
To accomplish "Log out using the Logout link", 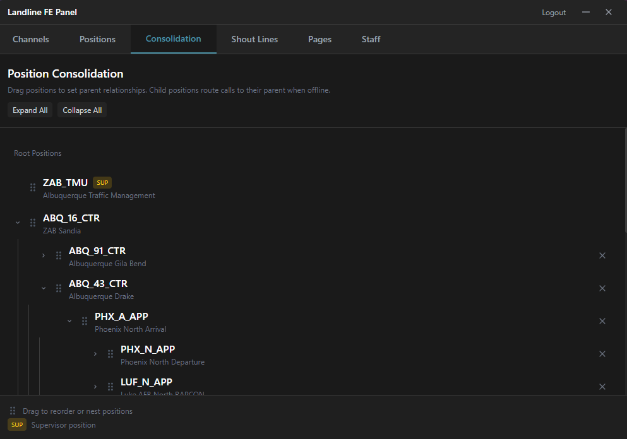I will point(554,13).
